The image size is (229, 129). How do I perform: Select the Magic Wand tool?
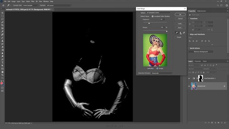3,22
